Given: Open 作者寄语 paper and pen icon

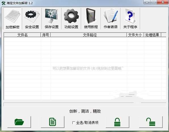Looking at the screenshot, I should (x=110, y=18).
